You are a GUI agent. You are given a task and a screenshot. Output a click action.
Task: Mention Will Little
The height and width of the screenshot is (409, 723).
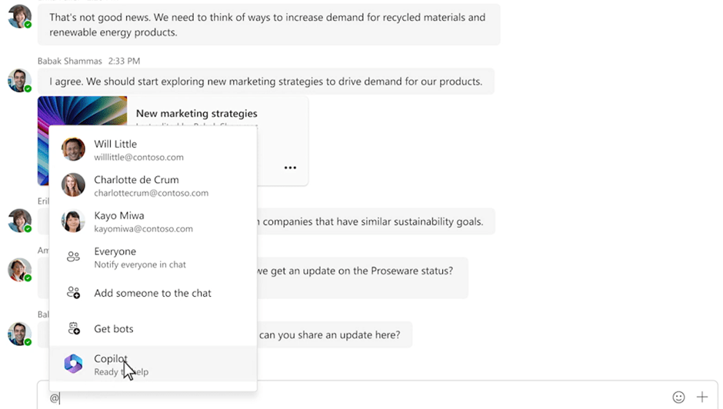(115, 149)
